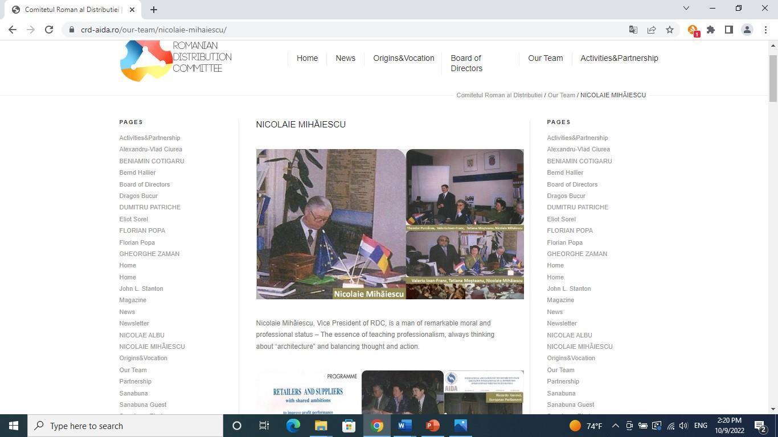Go back to the previous page
Image resolution: width=778 pixels, height=437 pixels.
[13, 30]
